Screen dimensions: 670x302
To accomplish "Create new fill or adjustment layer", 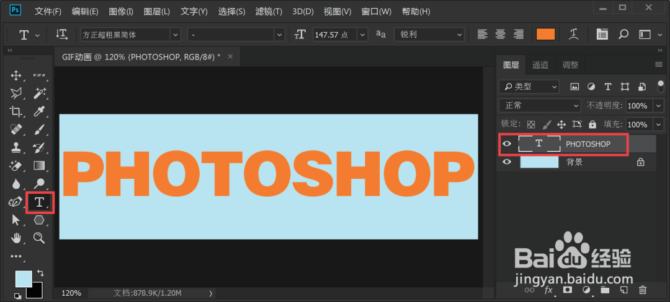I will point(586,290).
